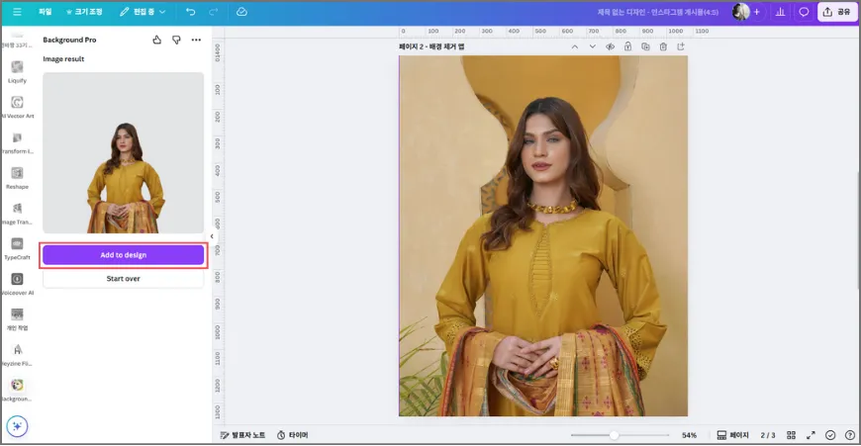Adjust the zoom slider handle
This screenshot has height=446, width=861.
(x=614, y=435)
